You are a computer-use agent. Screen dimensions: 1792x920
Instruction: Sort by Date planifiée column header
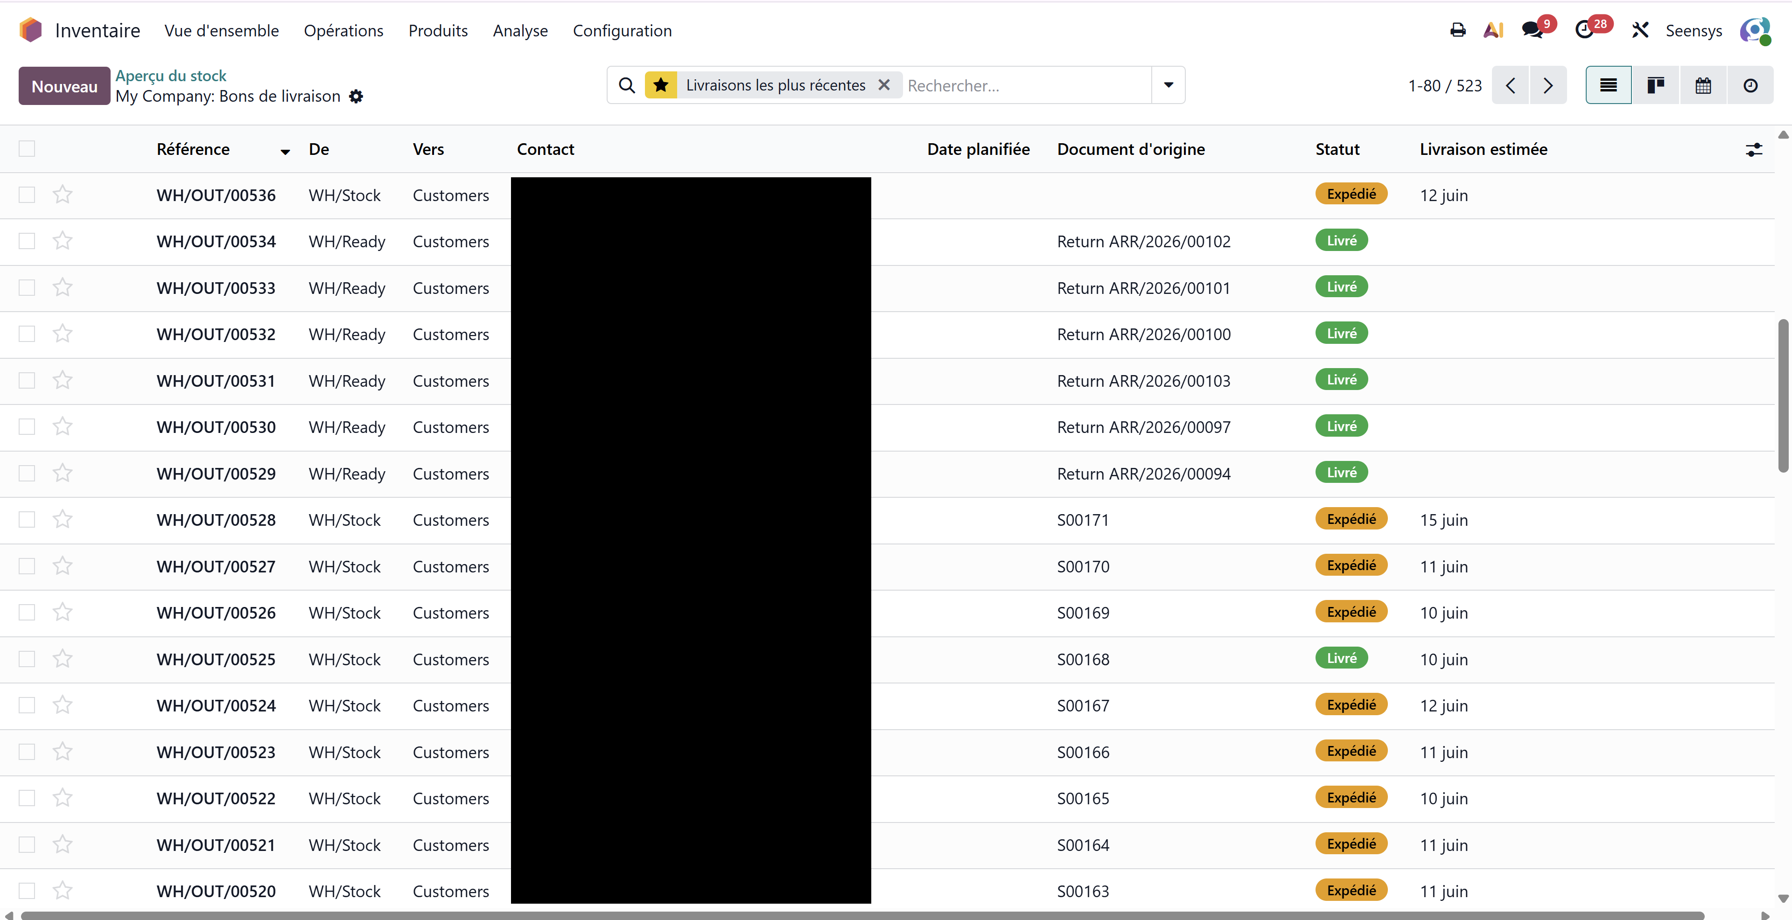pos(978,149)
